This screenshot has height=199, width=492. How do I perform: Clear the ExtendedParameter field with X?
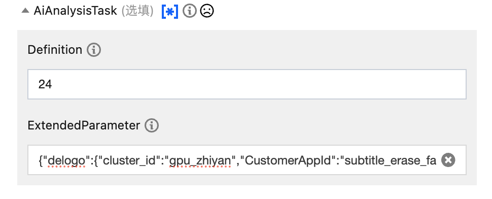(x=448, y=160)
